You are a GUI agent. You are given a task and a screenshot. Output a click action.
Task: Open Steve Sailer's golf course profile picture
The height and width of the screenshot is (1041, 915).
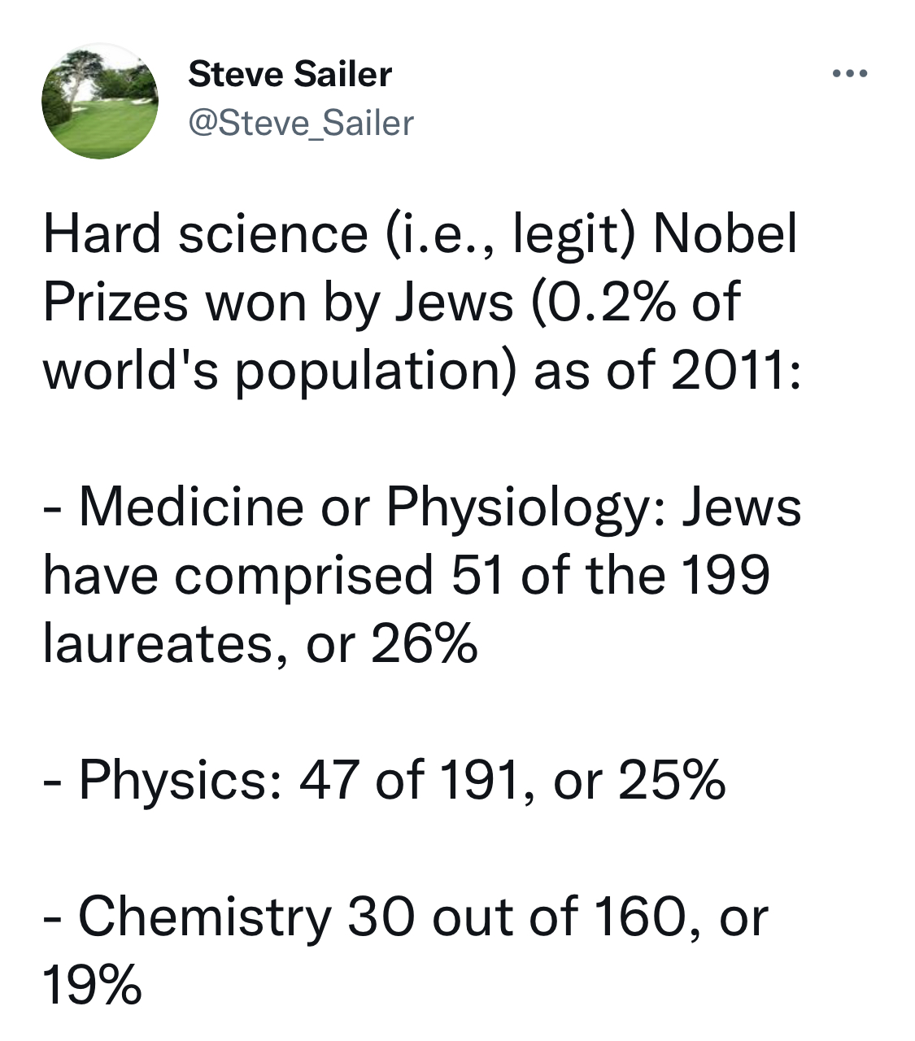click(100, 101)
